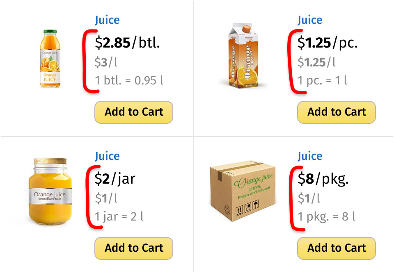Image resolution: width=394 pixels, height=273 pixels.
Task: Add the $1.25 carton juice to cart
Action: coord(337,112)
